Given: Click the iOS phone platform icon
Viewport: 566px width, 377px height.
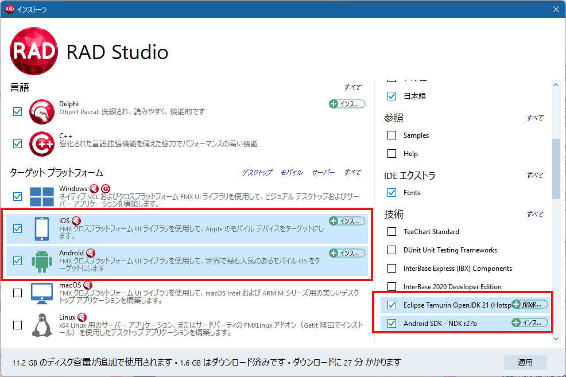Looking at the screenshot, I should click(42, 229).
